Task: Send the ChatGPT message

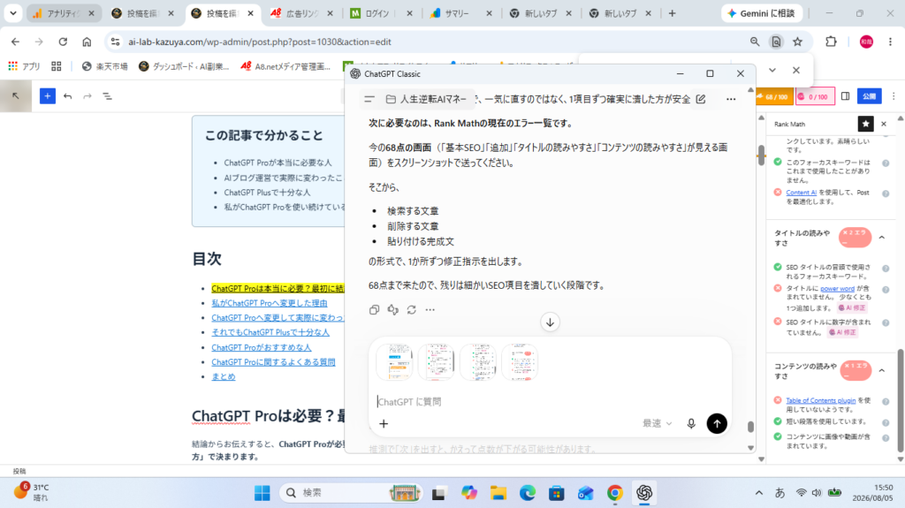Action: click(x=717, y=424)
